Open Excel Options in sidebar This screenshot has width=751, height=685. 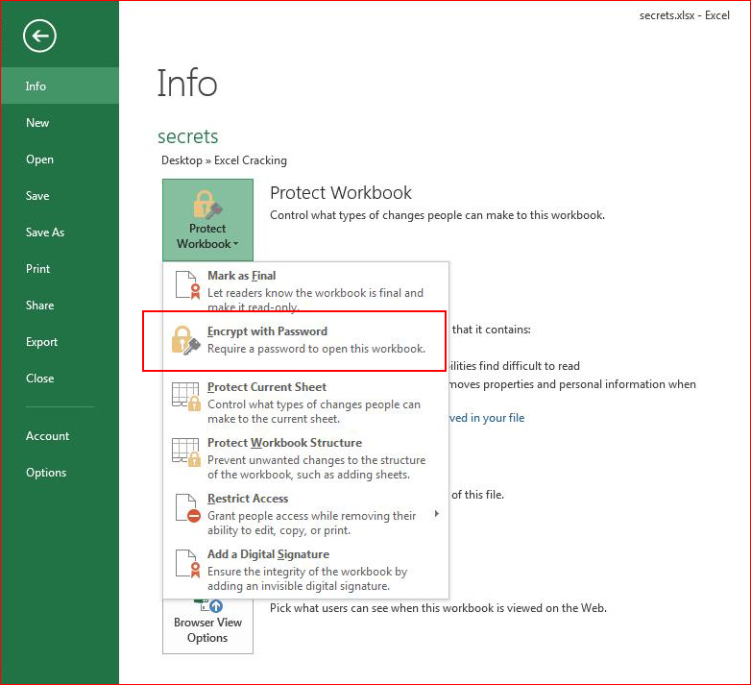click(60, 473)
